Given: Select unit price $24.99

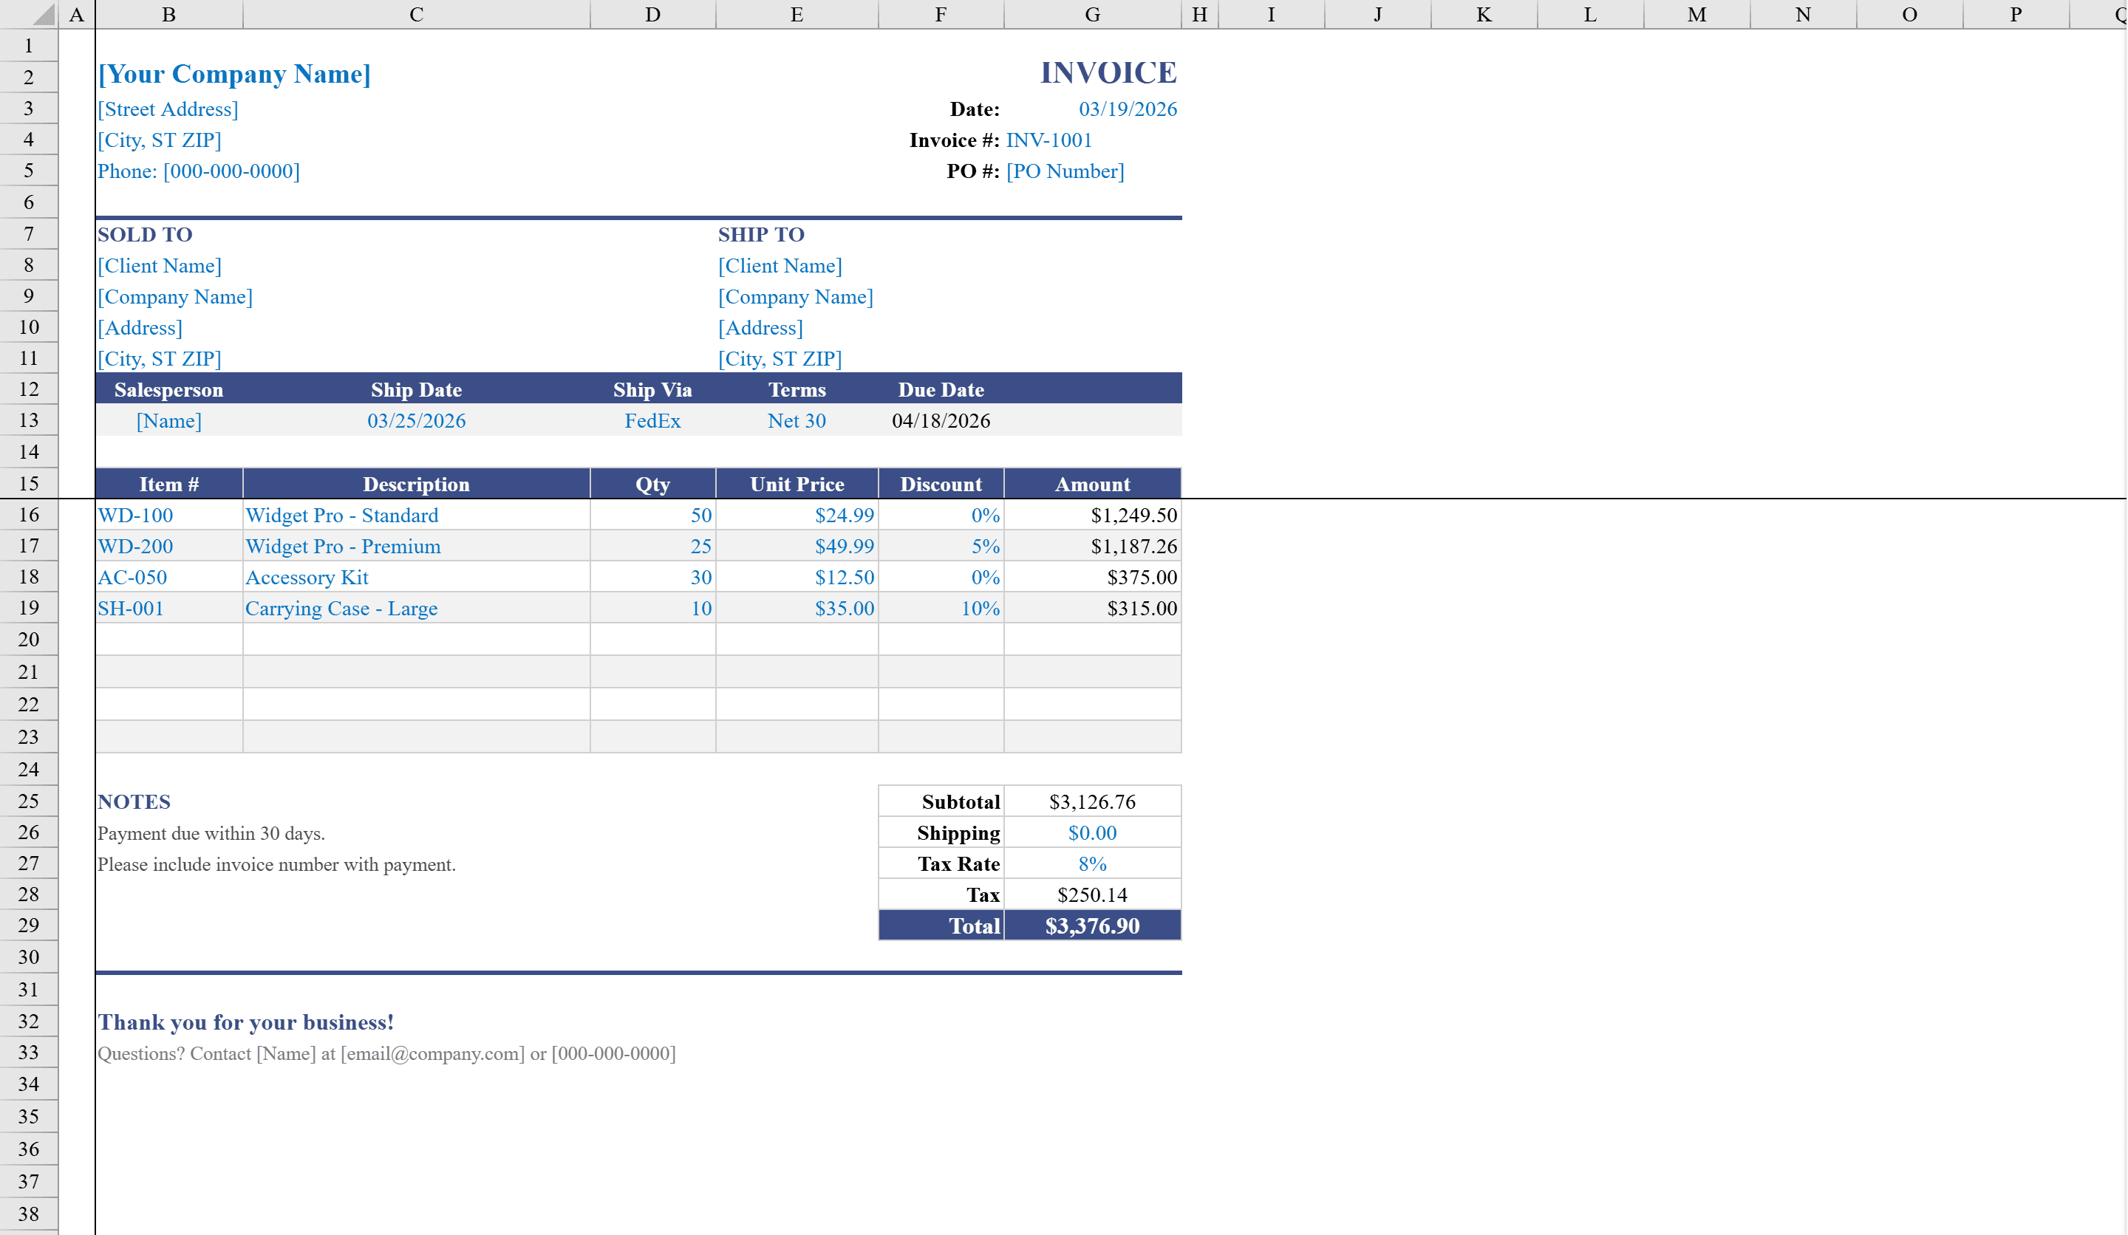Looking at the screenshot, I should (x=797, y=515).
